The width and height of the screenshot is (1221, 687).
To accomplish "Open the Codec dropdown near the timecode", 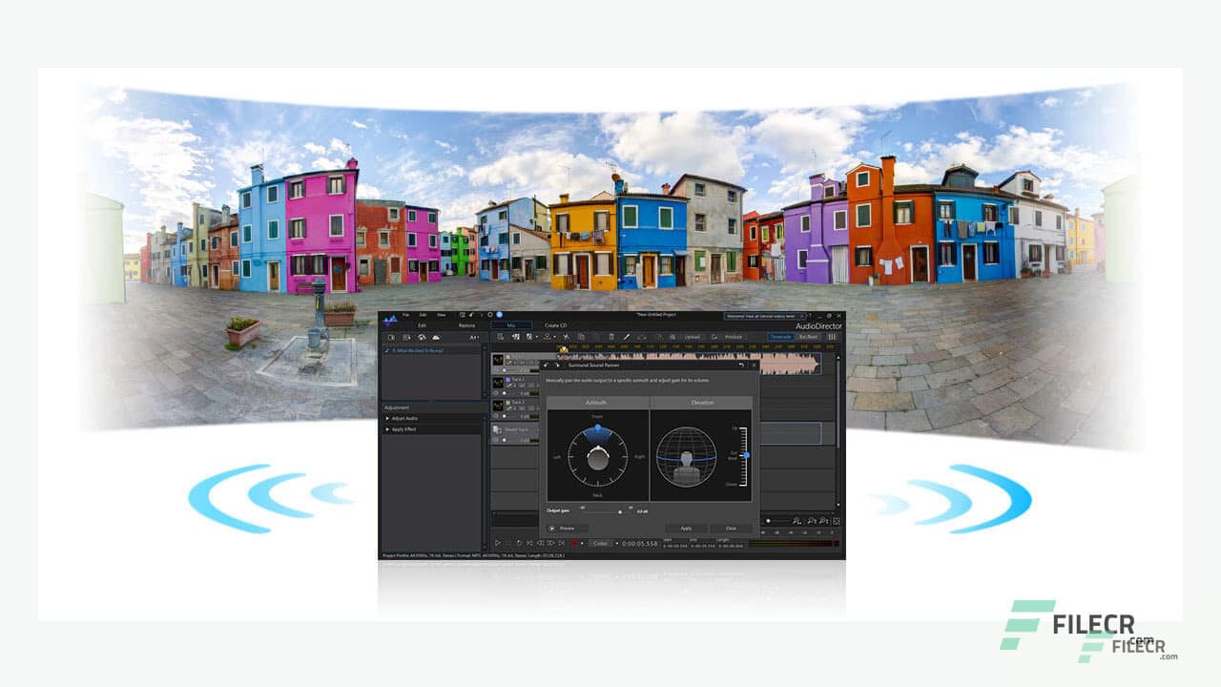I will (602, 543).
